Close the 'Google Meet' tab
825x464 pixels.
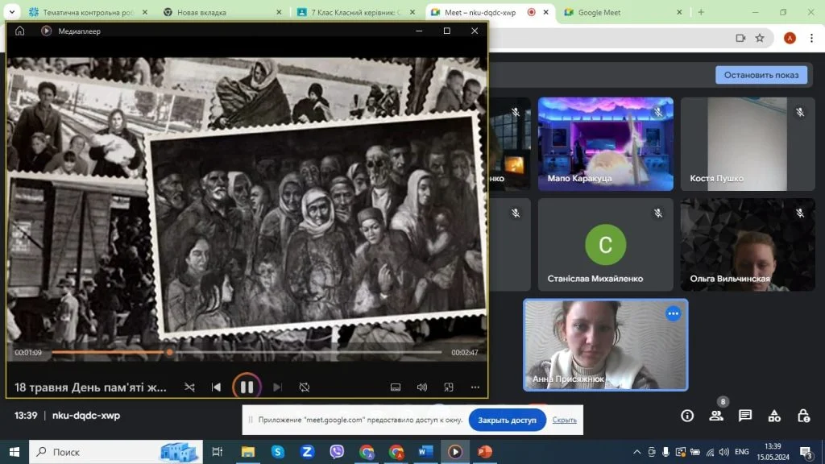(679, 12)
